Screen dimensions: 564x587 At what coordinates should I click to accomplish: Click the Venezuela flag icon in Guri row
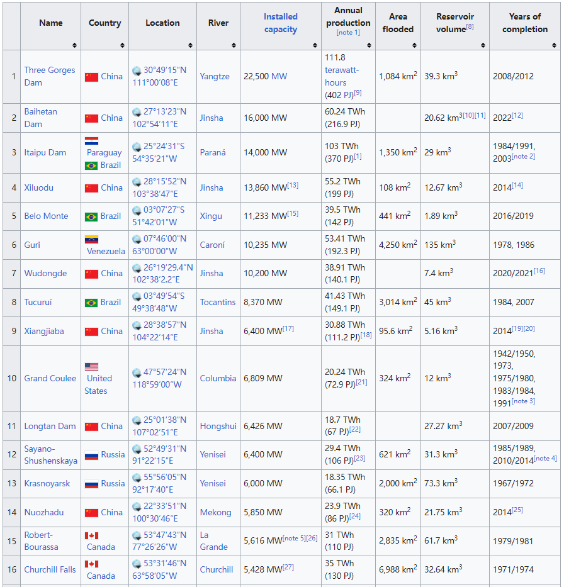pos(91,239)
